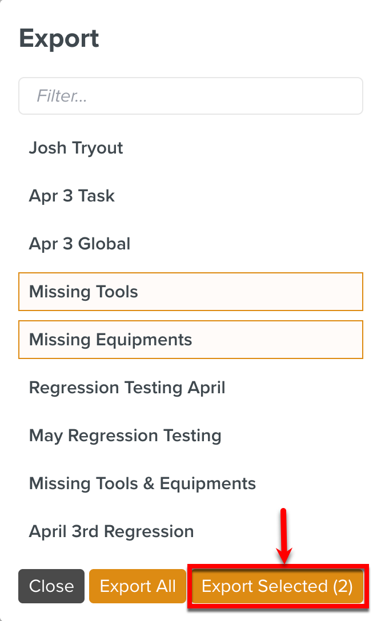This screenshot has width=377, height=621.
Task: Click the Export dialog heading
Action: click(x=59, y=38)
